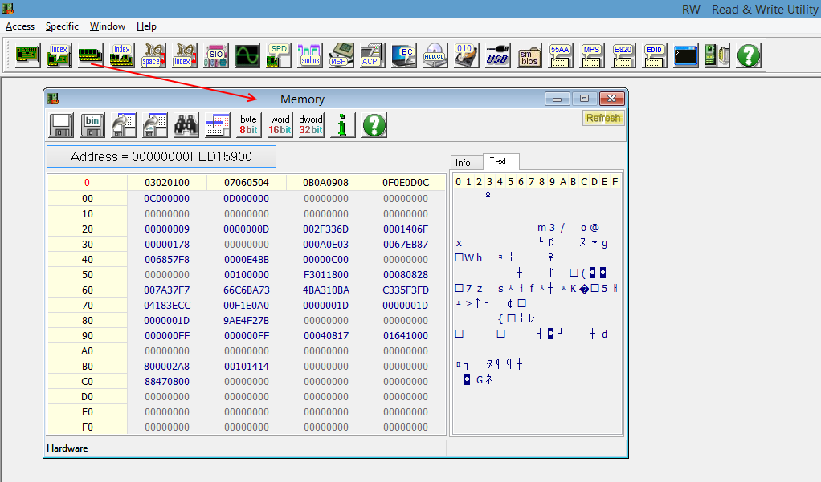Open the EDID monitor data tool
821x482 pixels.
[x=655, y=55]
